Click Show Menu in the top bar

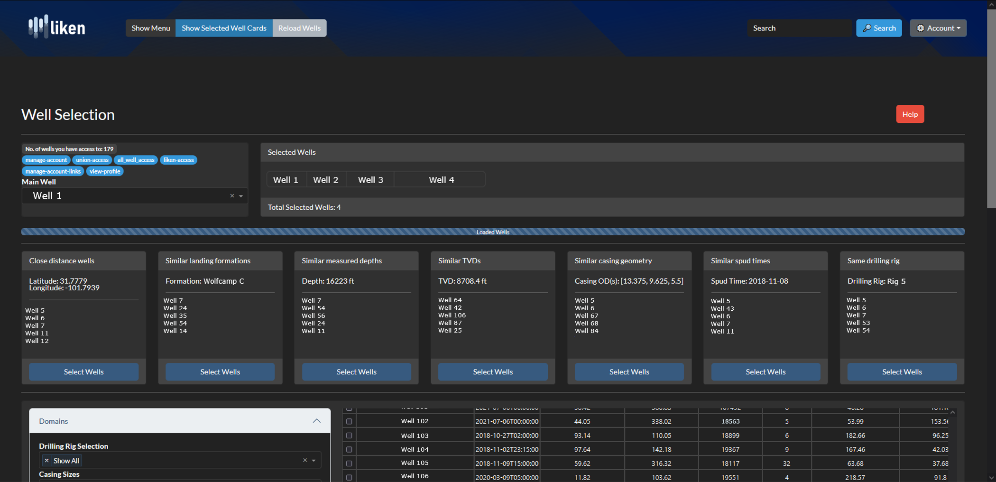pos(150,28)
